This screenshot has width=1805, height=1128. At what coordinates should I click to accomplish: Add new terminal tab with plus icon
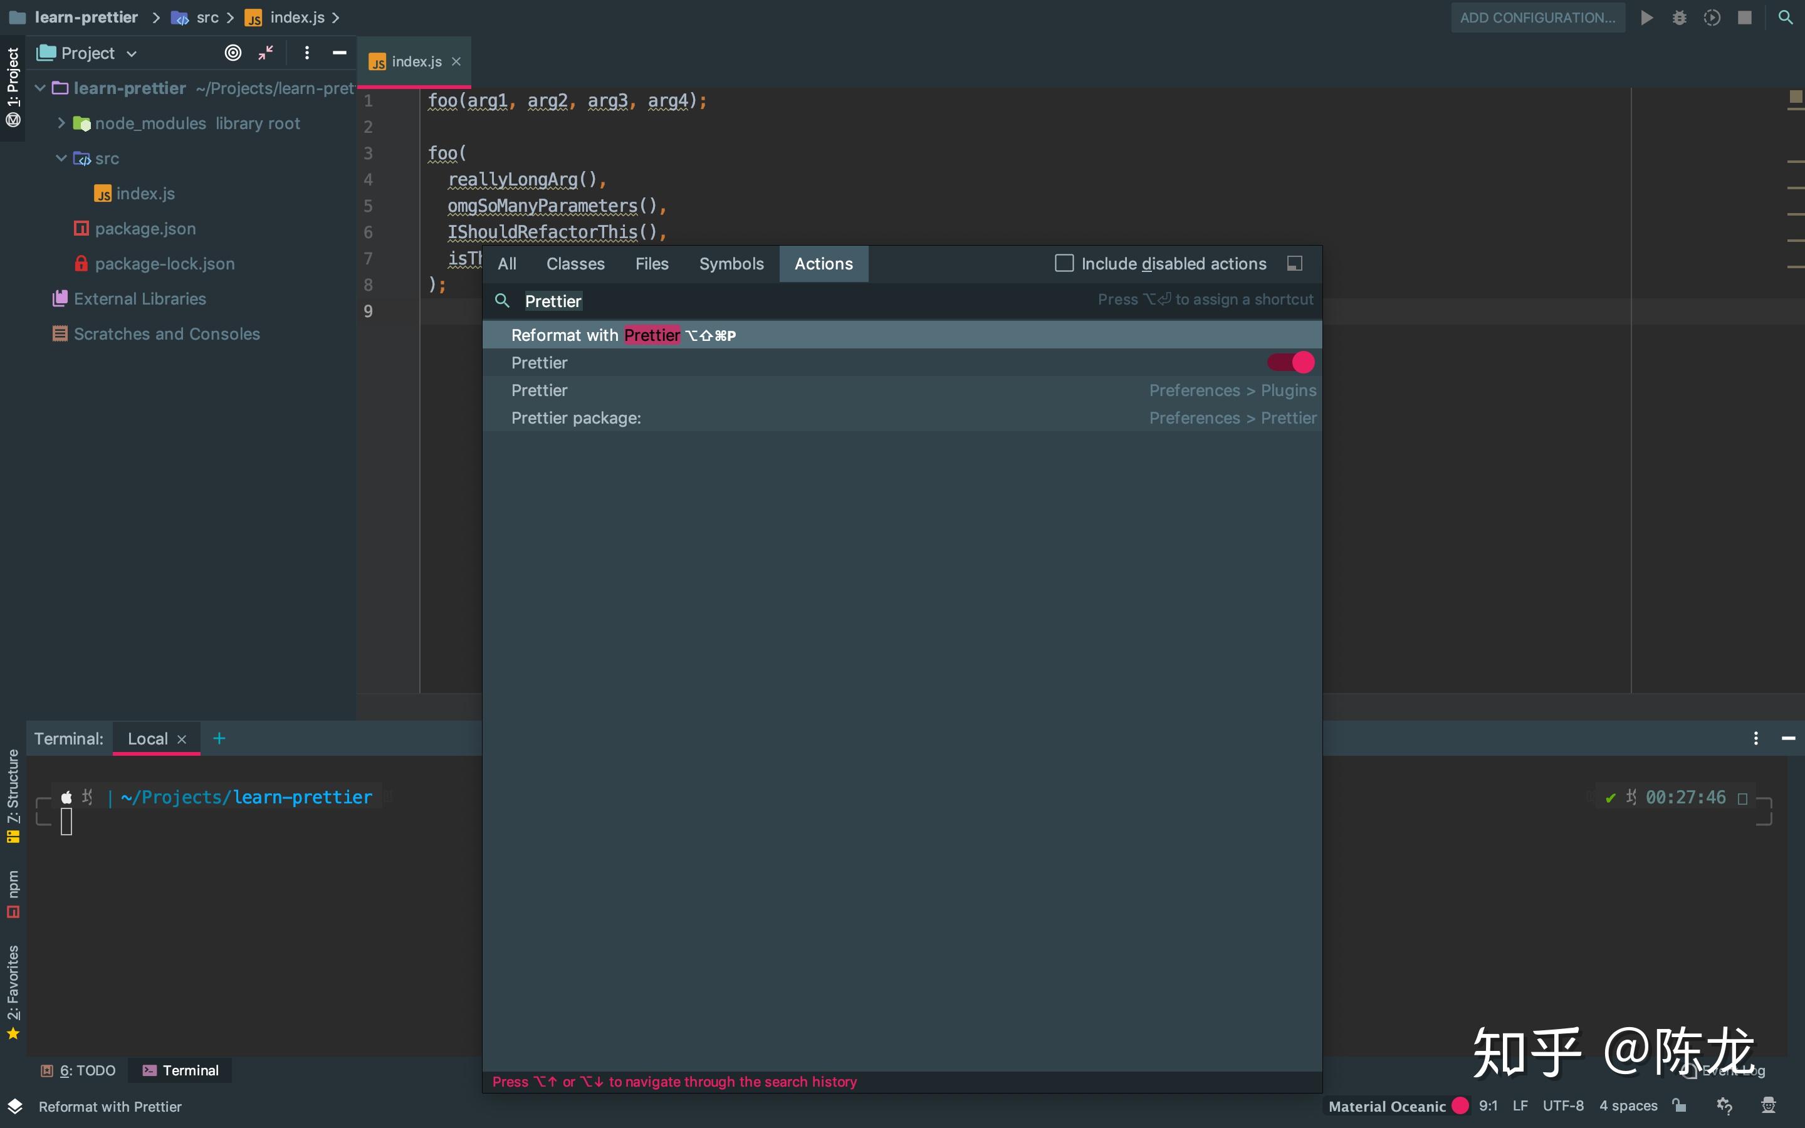point(219,739)
